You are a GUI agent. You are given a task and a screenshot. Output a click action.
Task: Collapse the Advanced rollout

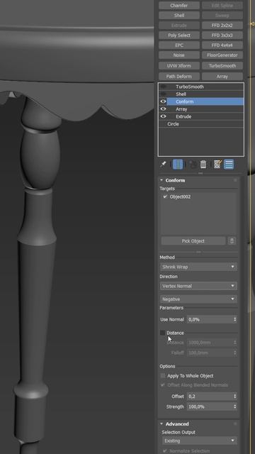(161, 424)
